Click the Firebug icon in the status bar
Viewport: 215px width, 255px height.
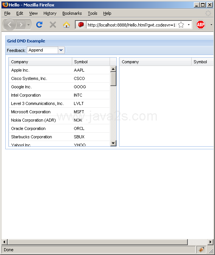202,249
